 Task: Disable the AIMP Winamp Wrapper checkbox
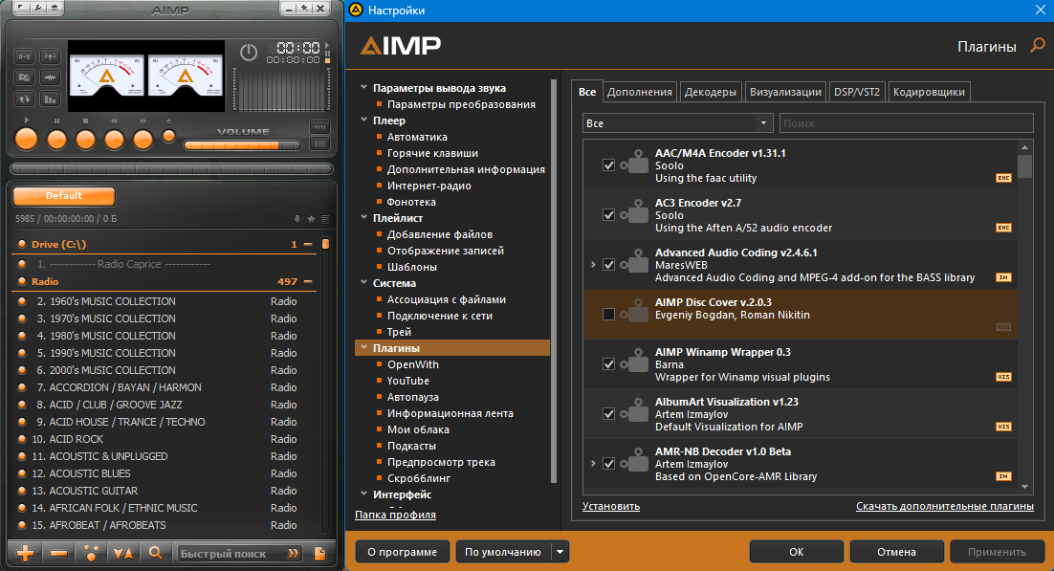608,363
